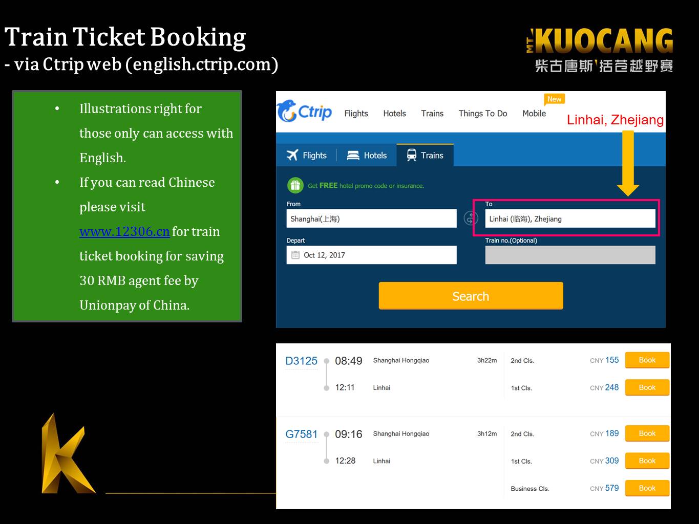The height and width of the screenshot is (524, 699).
Task: Book G7581 Business class at CNY 579
Action: pyautogui.click(x=647, y=488)
